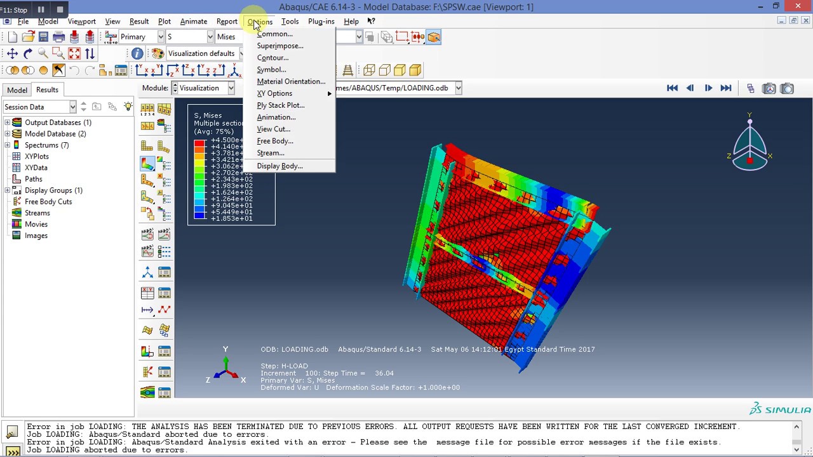Viewport: 813px width, 457px height.
Task: Click blue legend swatch for +1.853e+01
Action: pyautogui.click(x=200, y=216)
